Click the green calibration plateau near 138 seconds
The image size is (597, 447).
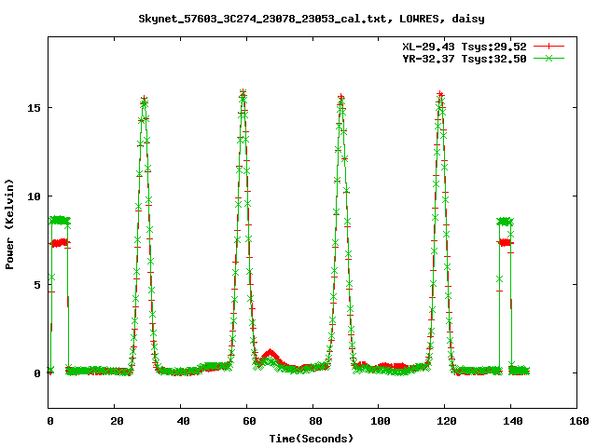pyautogui.click(x=506, y=222)
